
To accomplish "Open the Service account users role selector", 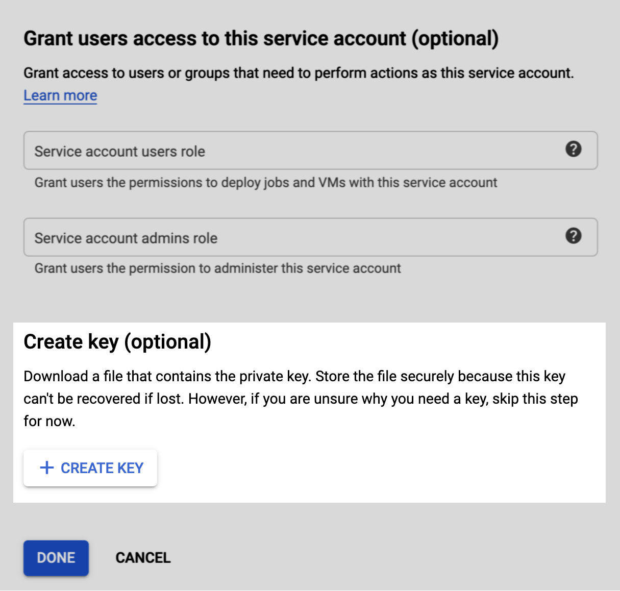I will pyautogui.click(x=255, y=151).
